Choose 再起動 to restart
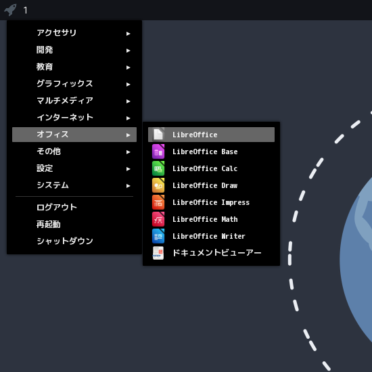Screen dimensions: 372x372 click(x=74, y=224)
